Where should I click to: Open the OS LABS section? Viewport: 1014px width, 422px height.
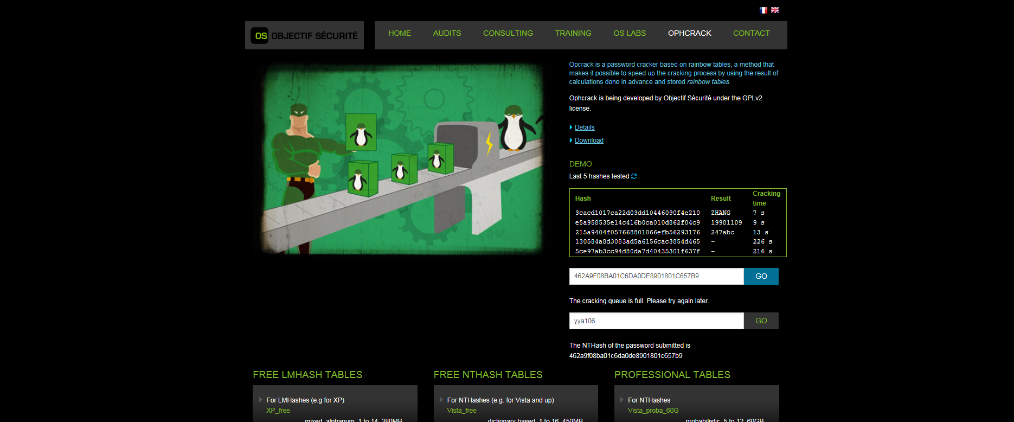click(630, 33)
